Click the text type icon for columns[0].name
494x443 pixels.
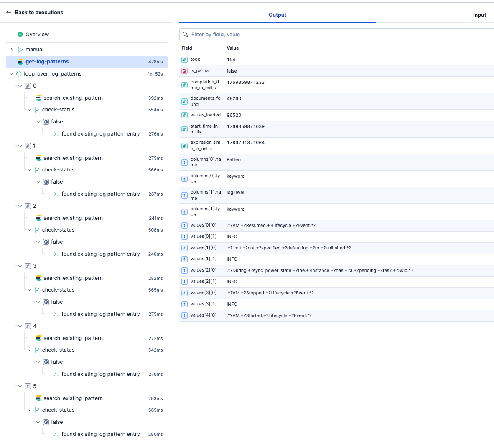185,162
